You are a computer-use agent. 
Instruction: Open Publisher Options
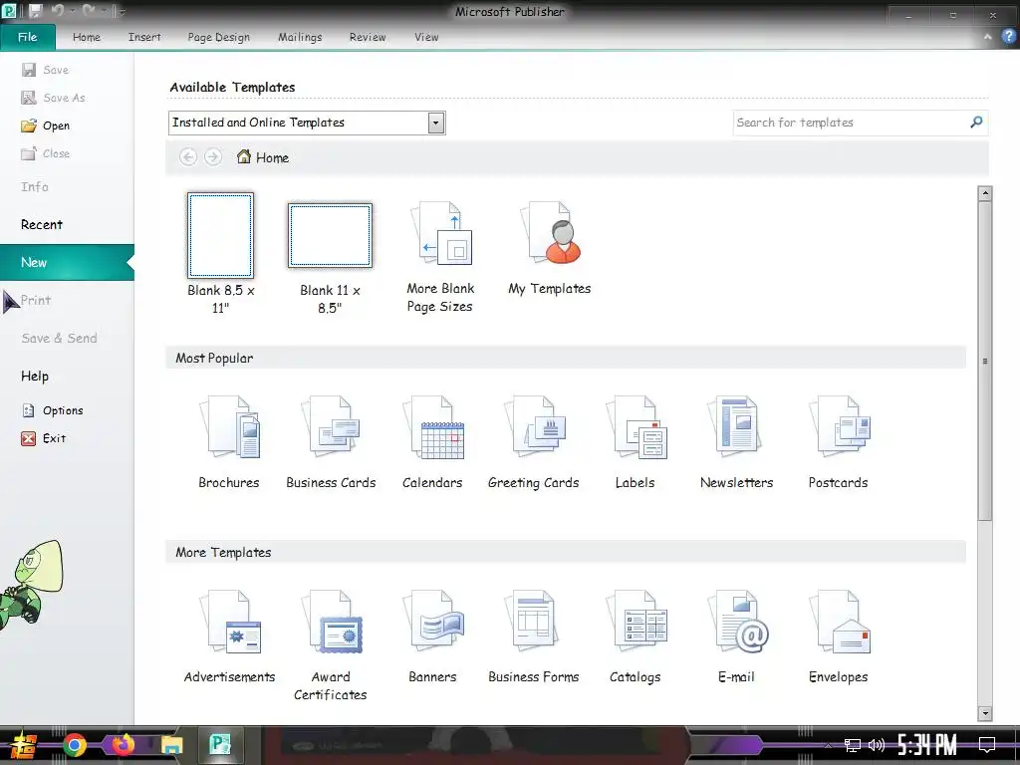coord(53,410)
